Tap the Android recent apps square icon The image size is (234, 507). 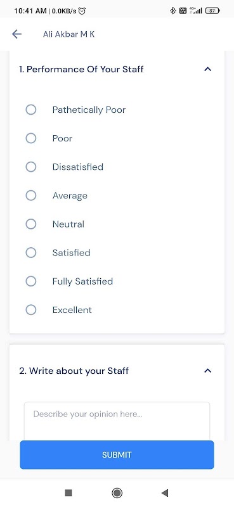pos(68,492)
